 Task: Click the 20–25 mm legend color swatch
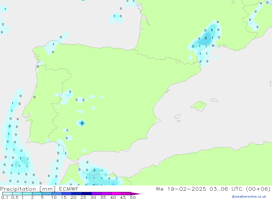77,194
